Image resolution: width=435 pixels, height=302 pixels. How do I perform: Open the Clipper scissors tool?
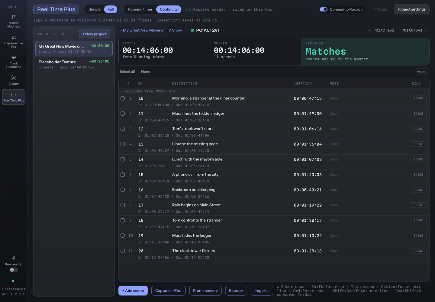pyautogui.click(x=14, y=80)
